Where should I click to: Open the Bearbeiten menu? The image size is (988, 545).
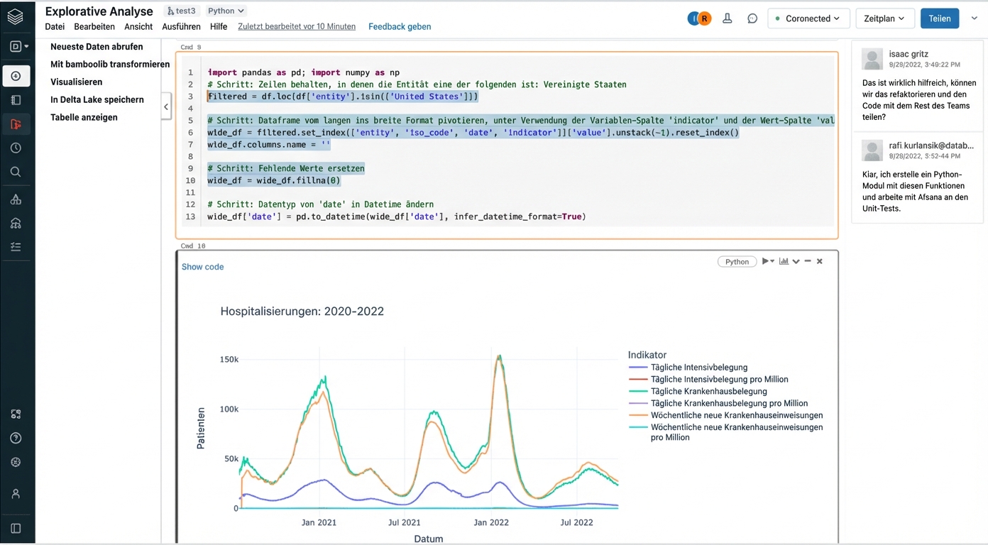coord(94,26)
